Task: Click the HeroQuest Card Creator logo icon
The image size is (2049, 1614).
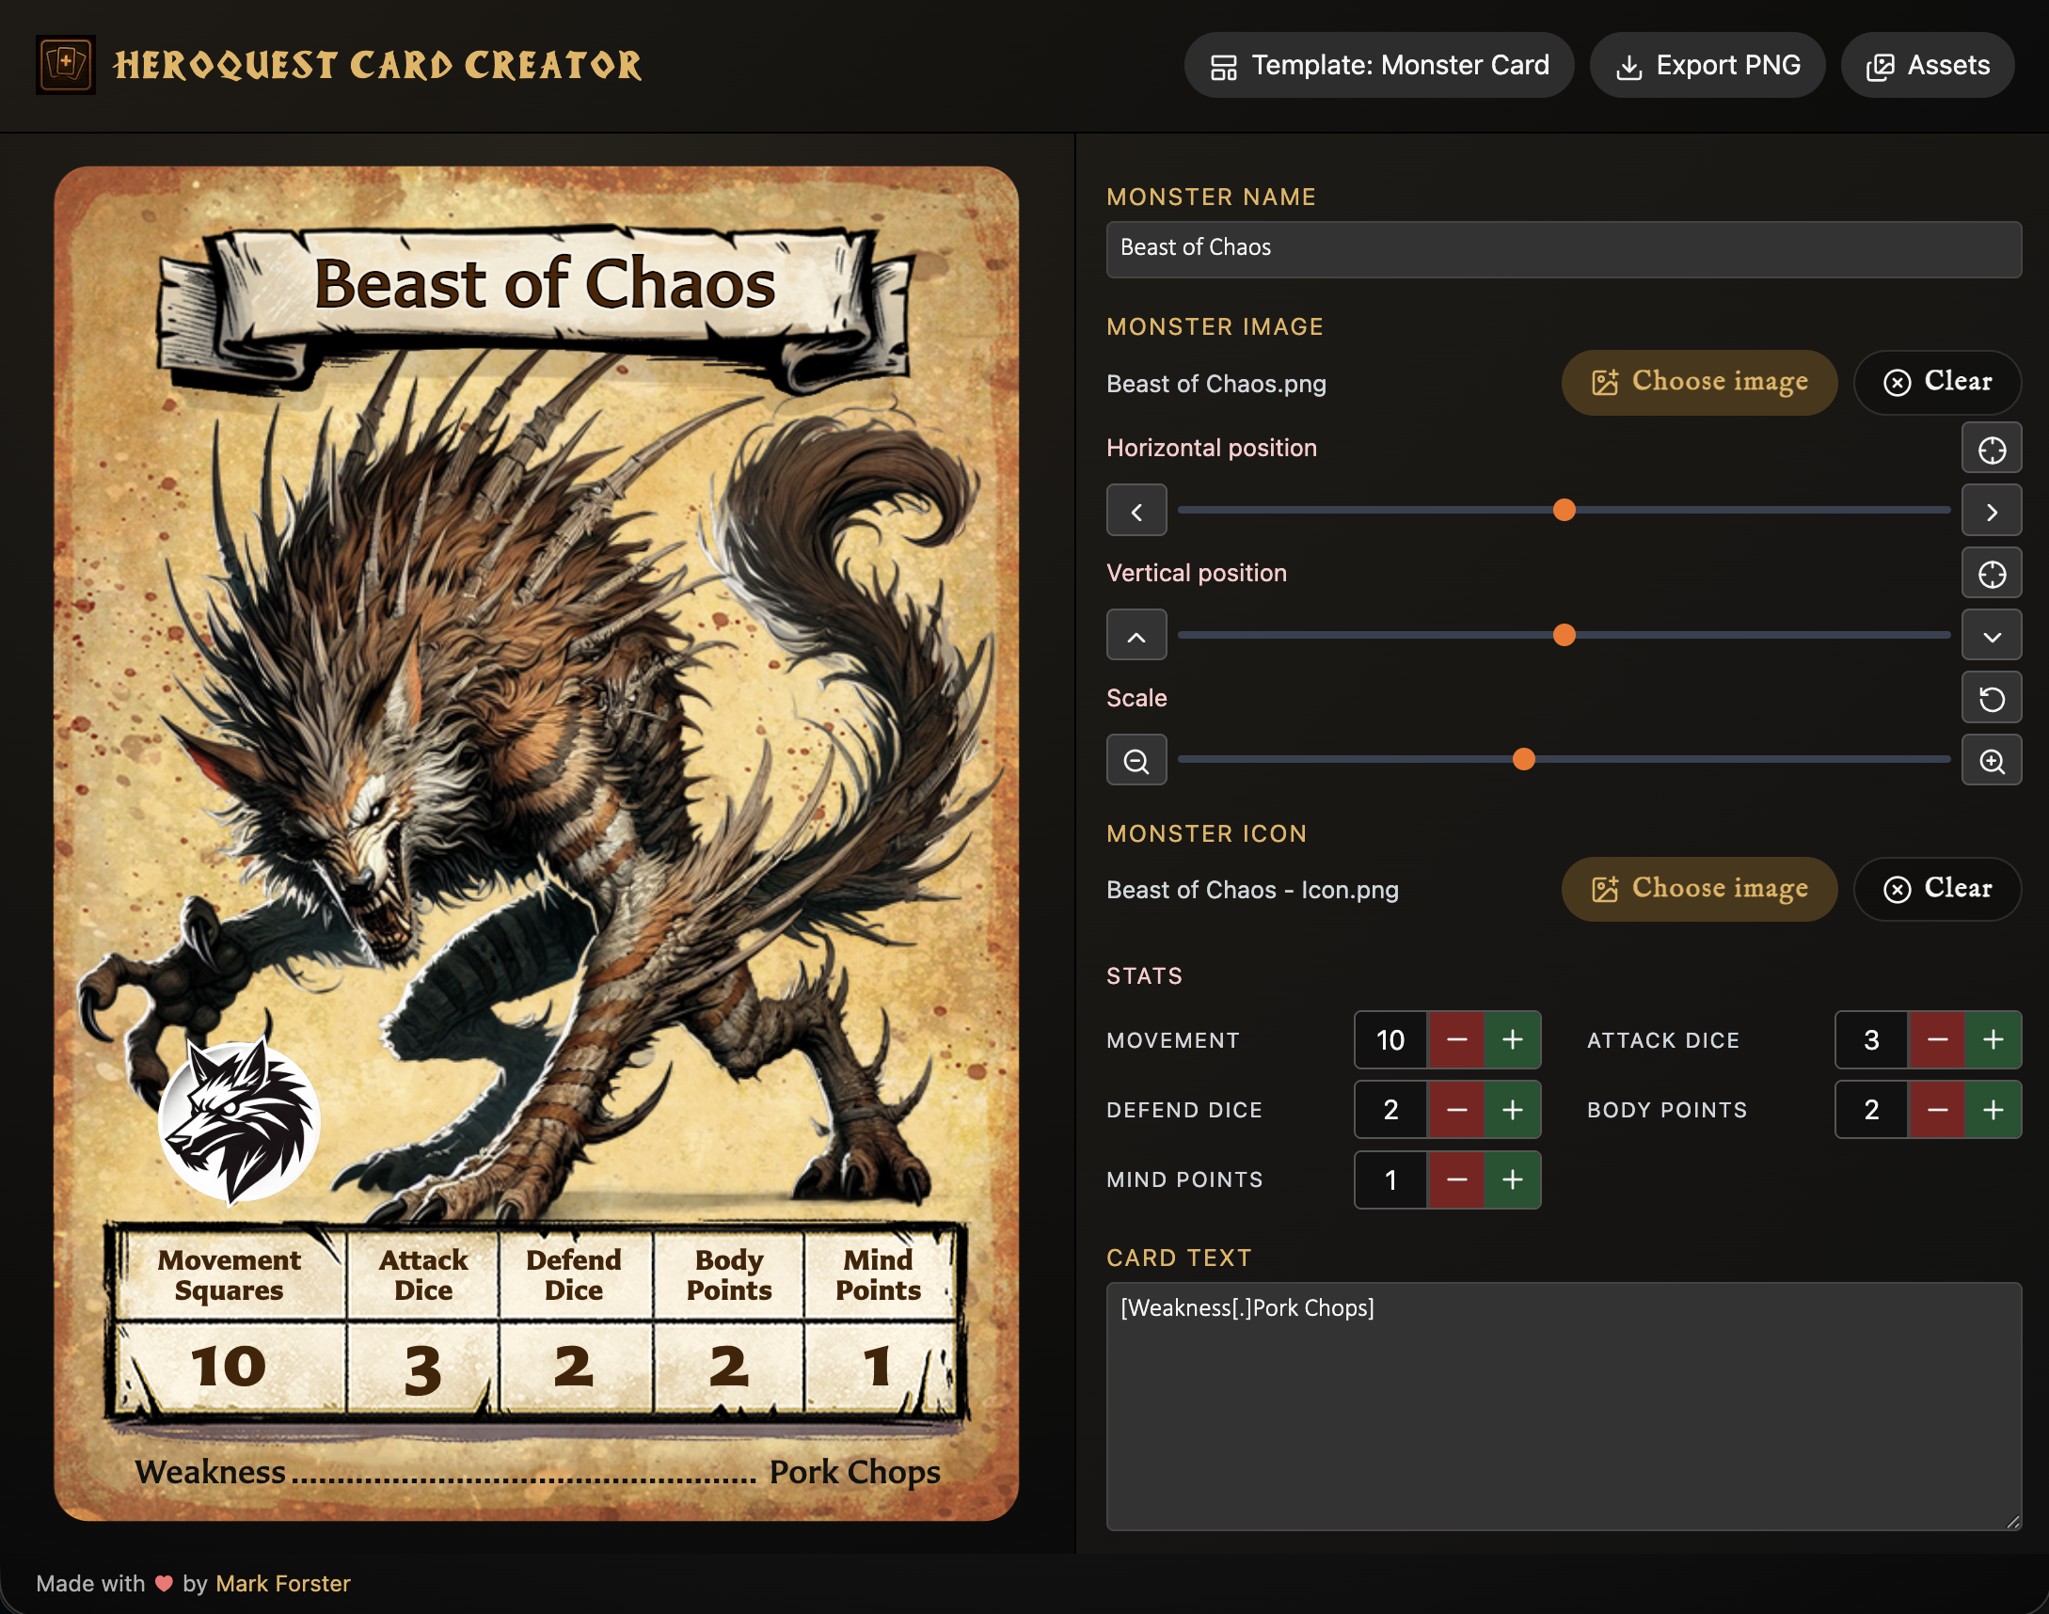Action: [65, 64]
